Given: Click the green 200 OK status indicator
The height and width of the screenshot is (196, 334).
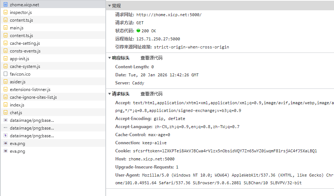Looking at the screenshot, I should [x=138, y=31].
